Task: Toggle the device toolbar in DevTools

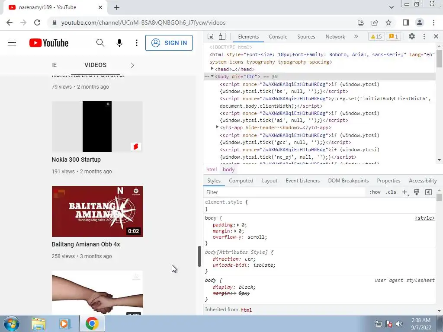Action: pyautogui.click(x=222, y=36)
